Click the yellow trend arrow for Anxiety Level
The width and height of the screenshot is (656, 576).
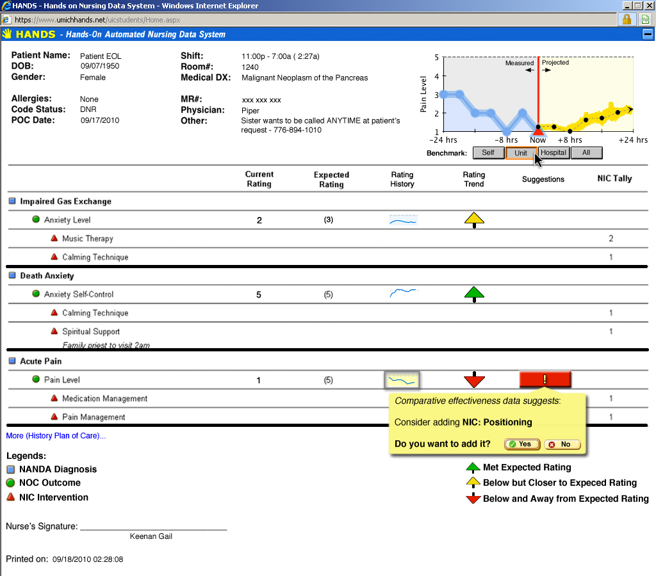point(474,220)
